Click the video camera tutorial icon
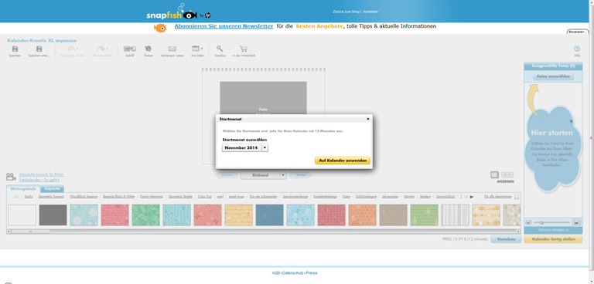The width and height of the screenshot is (594, 284). click(x=11, y=177)
